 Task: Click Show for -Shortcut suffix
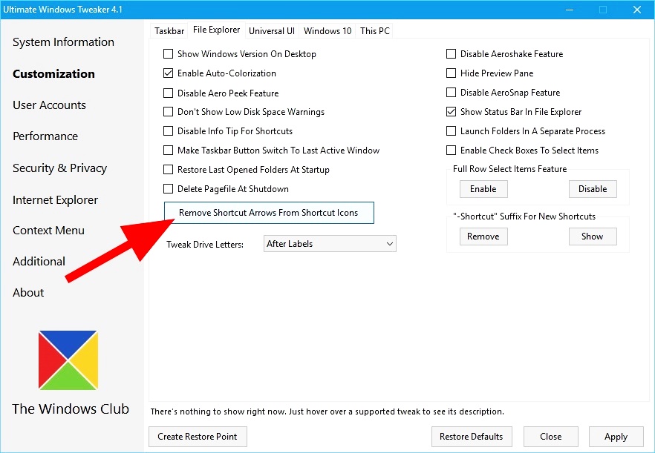(593, 237)
